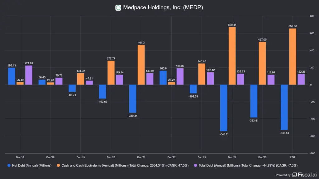
Task: Click the Medpace Holdings, Inc. (MEDP) title
Action: tap(163, 7)
